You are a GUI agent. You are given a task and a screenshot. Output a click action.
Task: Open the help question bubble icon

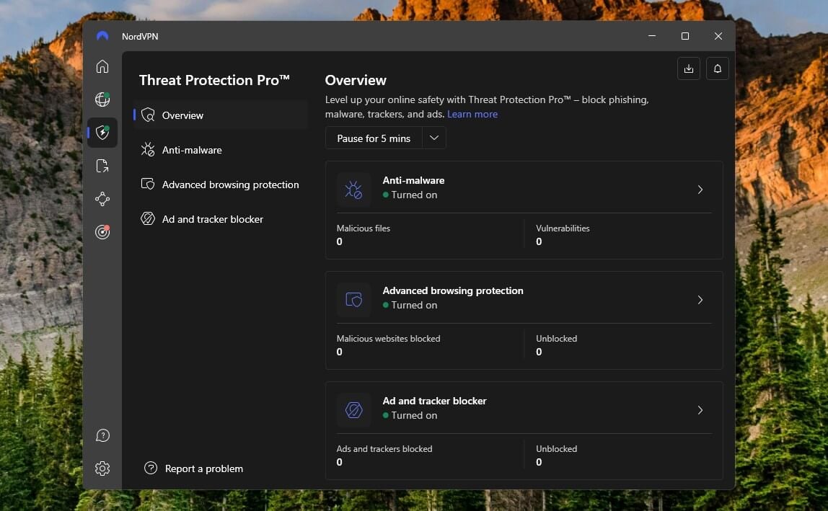[x=102, y=435]
